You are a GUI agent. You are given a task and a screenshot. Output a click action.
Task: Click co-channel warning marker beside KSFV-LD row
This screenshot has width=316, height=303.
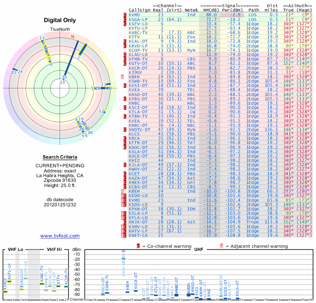(125, 24)
